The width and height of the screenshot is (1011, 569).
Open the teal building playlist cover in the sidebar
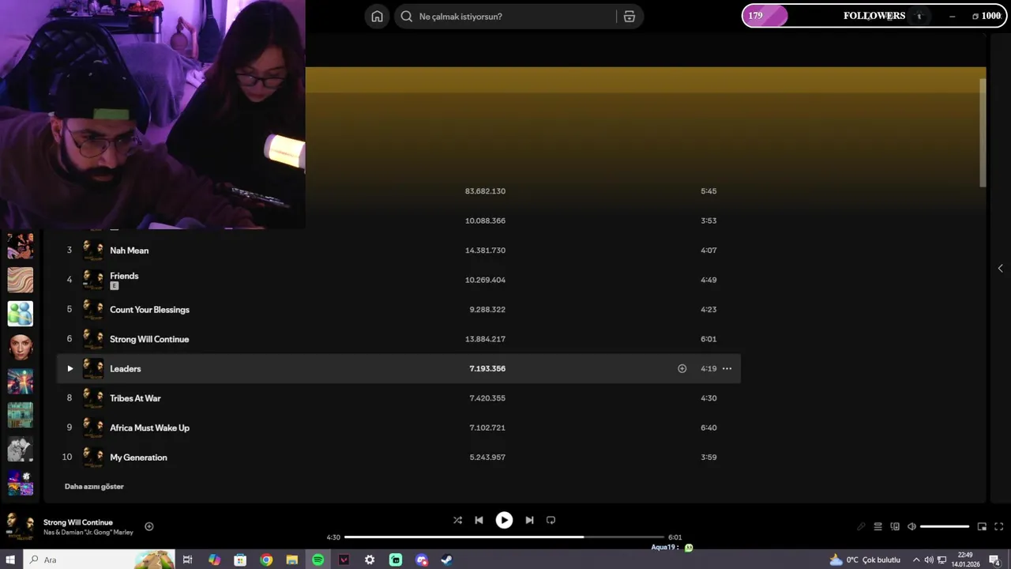21,416
